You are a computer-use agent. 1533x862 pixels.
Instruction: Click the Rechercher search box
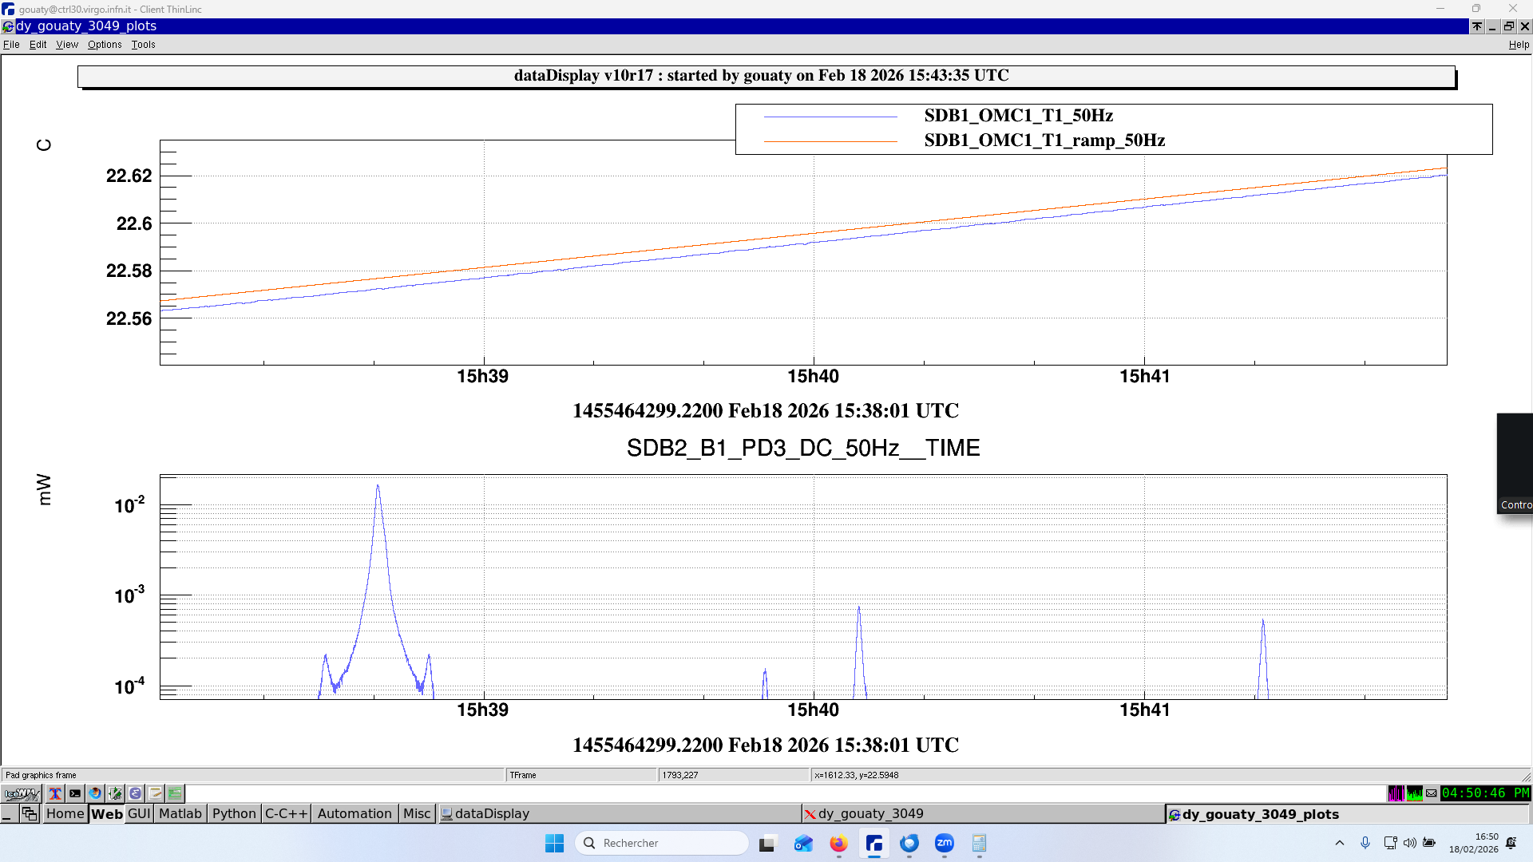pos(663,843)
